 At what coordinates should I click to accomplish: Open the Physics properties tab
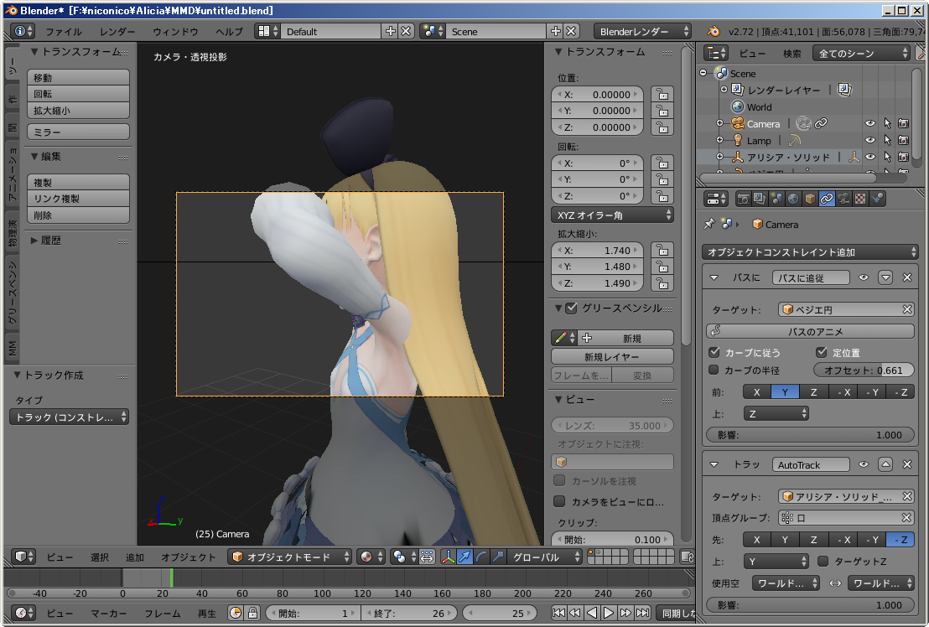pos(877,199)
